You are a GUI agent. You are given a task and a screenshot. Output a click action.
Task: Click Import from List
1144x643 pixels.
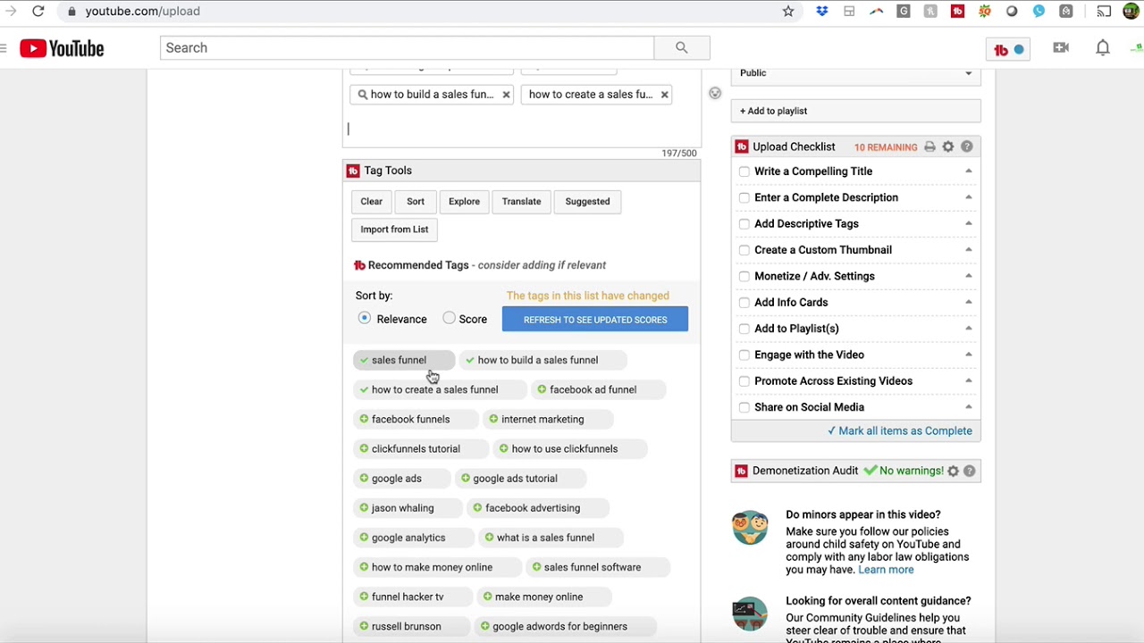(394, 230)
